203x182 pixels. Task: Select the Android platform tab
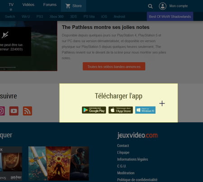coord(120,17)
